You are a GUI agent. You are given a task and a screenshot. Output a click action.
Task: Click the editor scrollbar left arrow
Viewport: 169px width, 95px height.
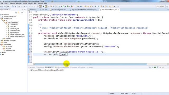pos(34,64)
